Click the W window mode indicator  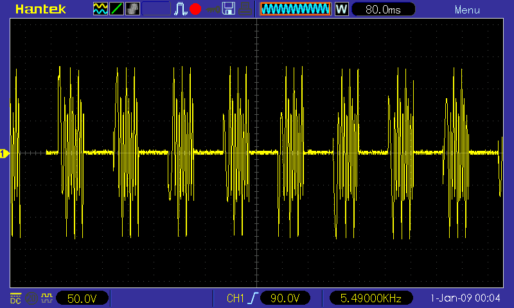342,9
